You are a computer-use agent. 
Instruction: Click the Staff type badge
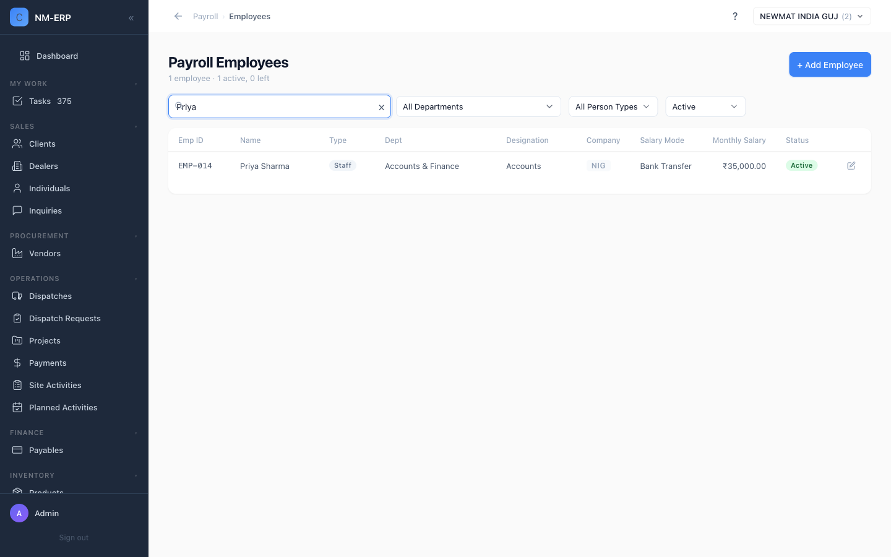click(343, 165)
